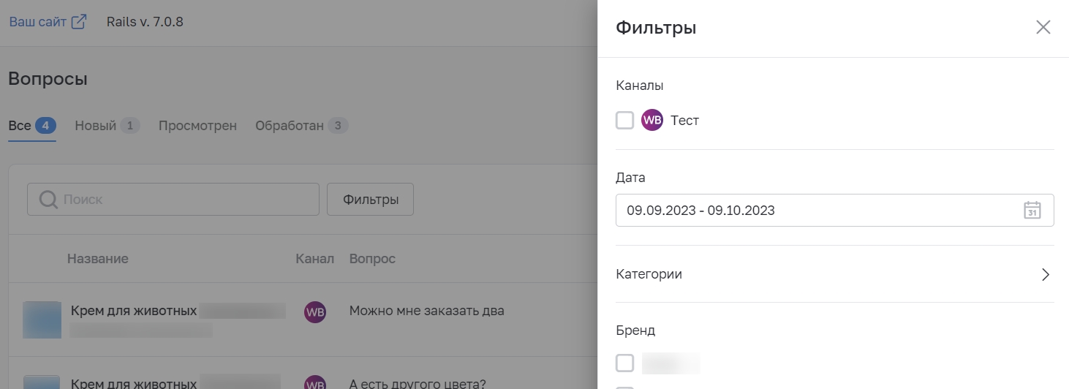The width and height of the screenshot is (1069, 389).
Task: Expand the Категории chevron arrow
Action: [1046, 275]
